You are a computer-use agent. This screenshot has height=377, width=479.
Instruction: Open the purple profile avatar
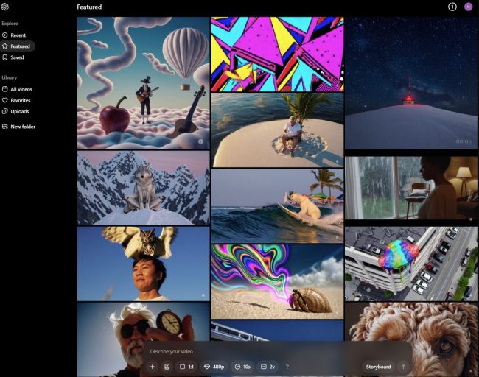coord(469,7)
